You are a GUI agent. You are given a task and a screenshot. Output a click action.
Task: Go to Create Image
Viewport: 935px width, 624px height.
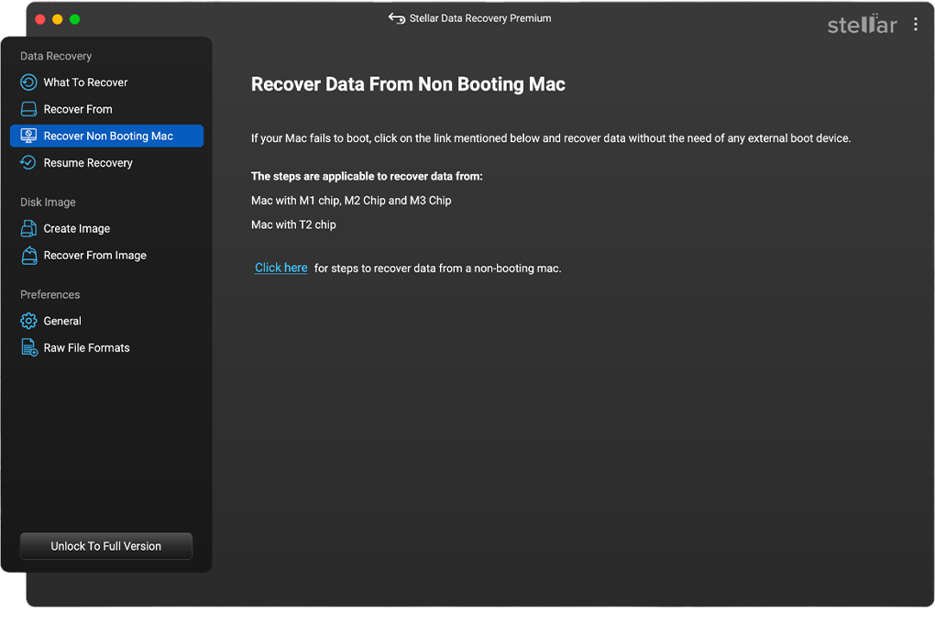point(106,228)
